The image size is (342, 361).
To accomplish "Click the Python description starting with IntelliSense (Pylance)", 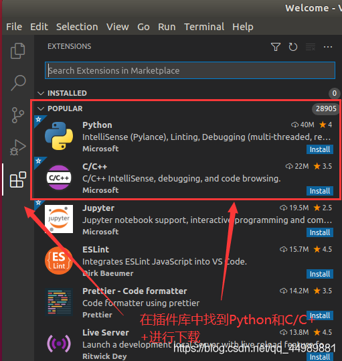I will point(207,137).
